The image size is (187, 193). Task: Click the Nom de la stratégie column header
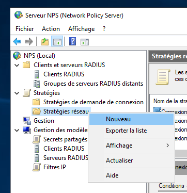[170, 101]
